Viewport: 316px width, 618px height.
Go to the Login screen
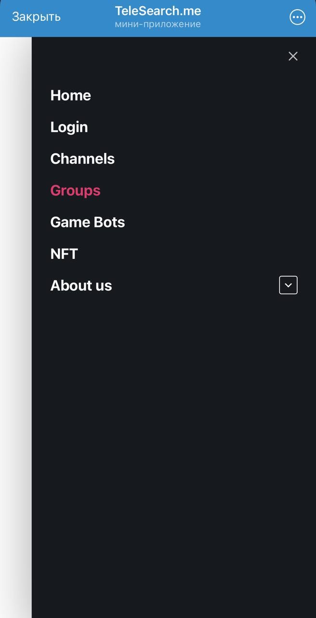[69, 126]
